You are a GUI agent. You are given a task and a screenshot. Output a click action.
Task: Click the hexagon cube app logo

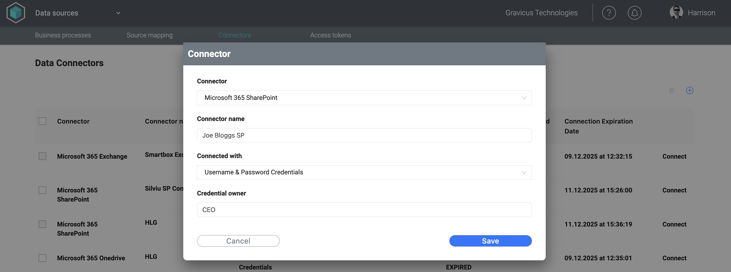(16, 13)
